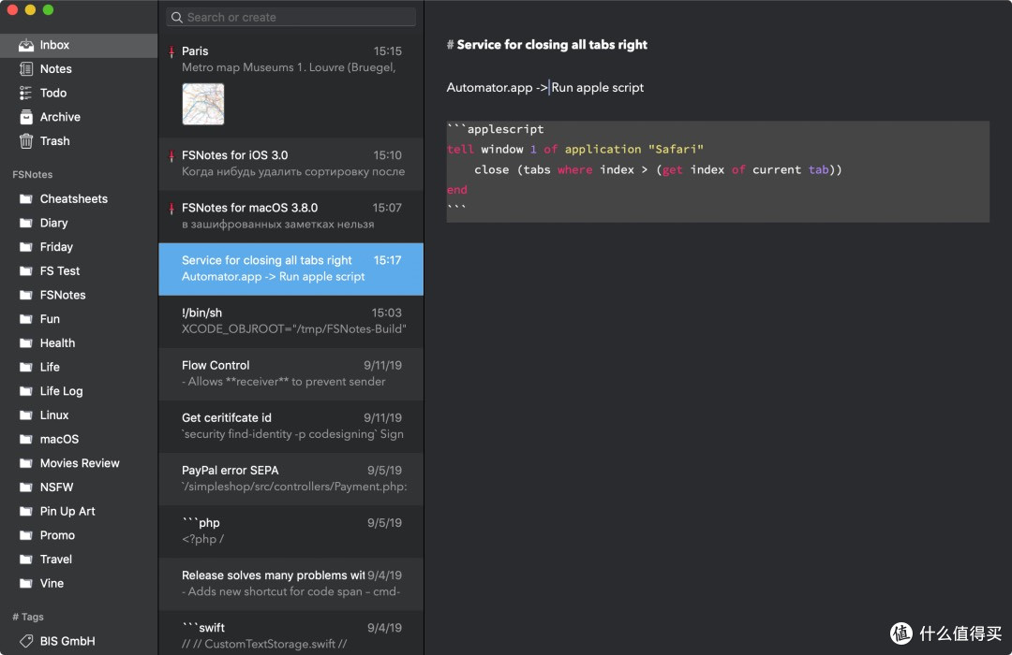Viewport: 1012px width, 655px height.
Task: Open the FSNotes for macOS 3.8.0 note title
Action: coord(249,208)
